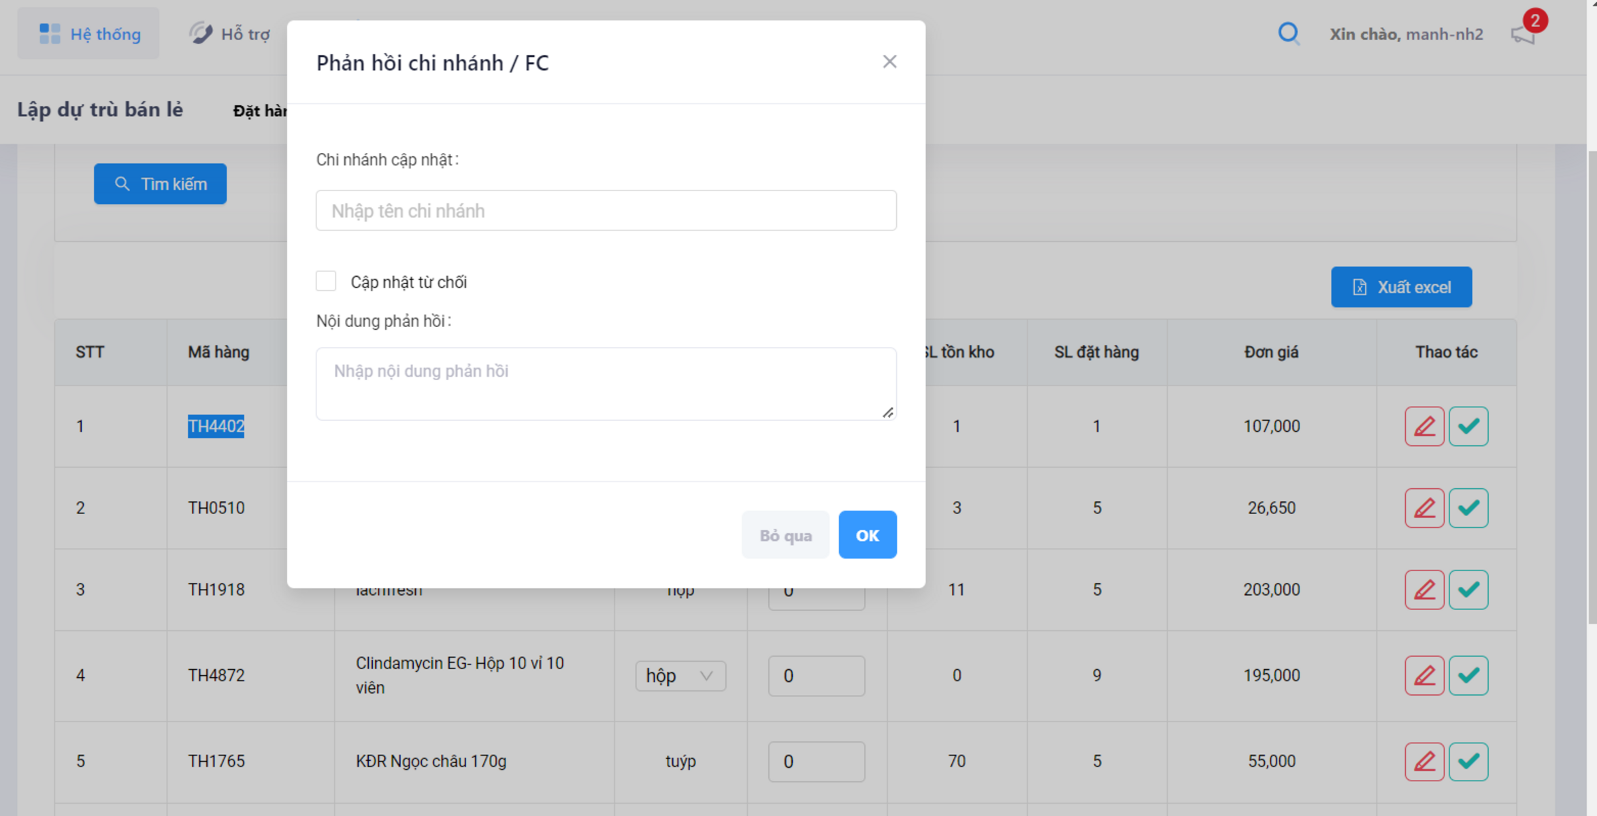Image resolution: width=1597 pixels, height=816 pixels.
Task: Click the Tìm kiếm search button
Action: coord(160,184)
